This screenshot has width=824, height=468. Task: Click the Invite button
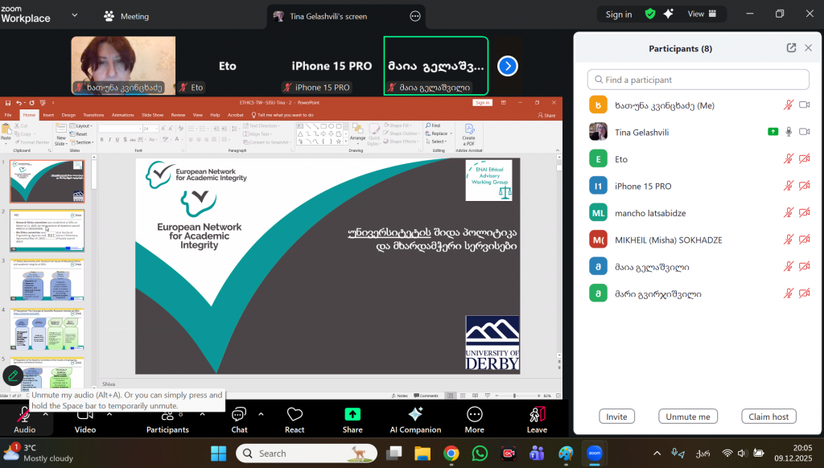click(x=616, y=417)
